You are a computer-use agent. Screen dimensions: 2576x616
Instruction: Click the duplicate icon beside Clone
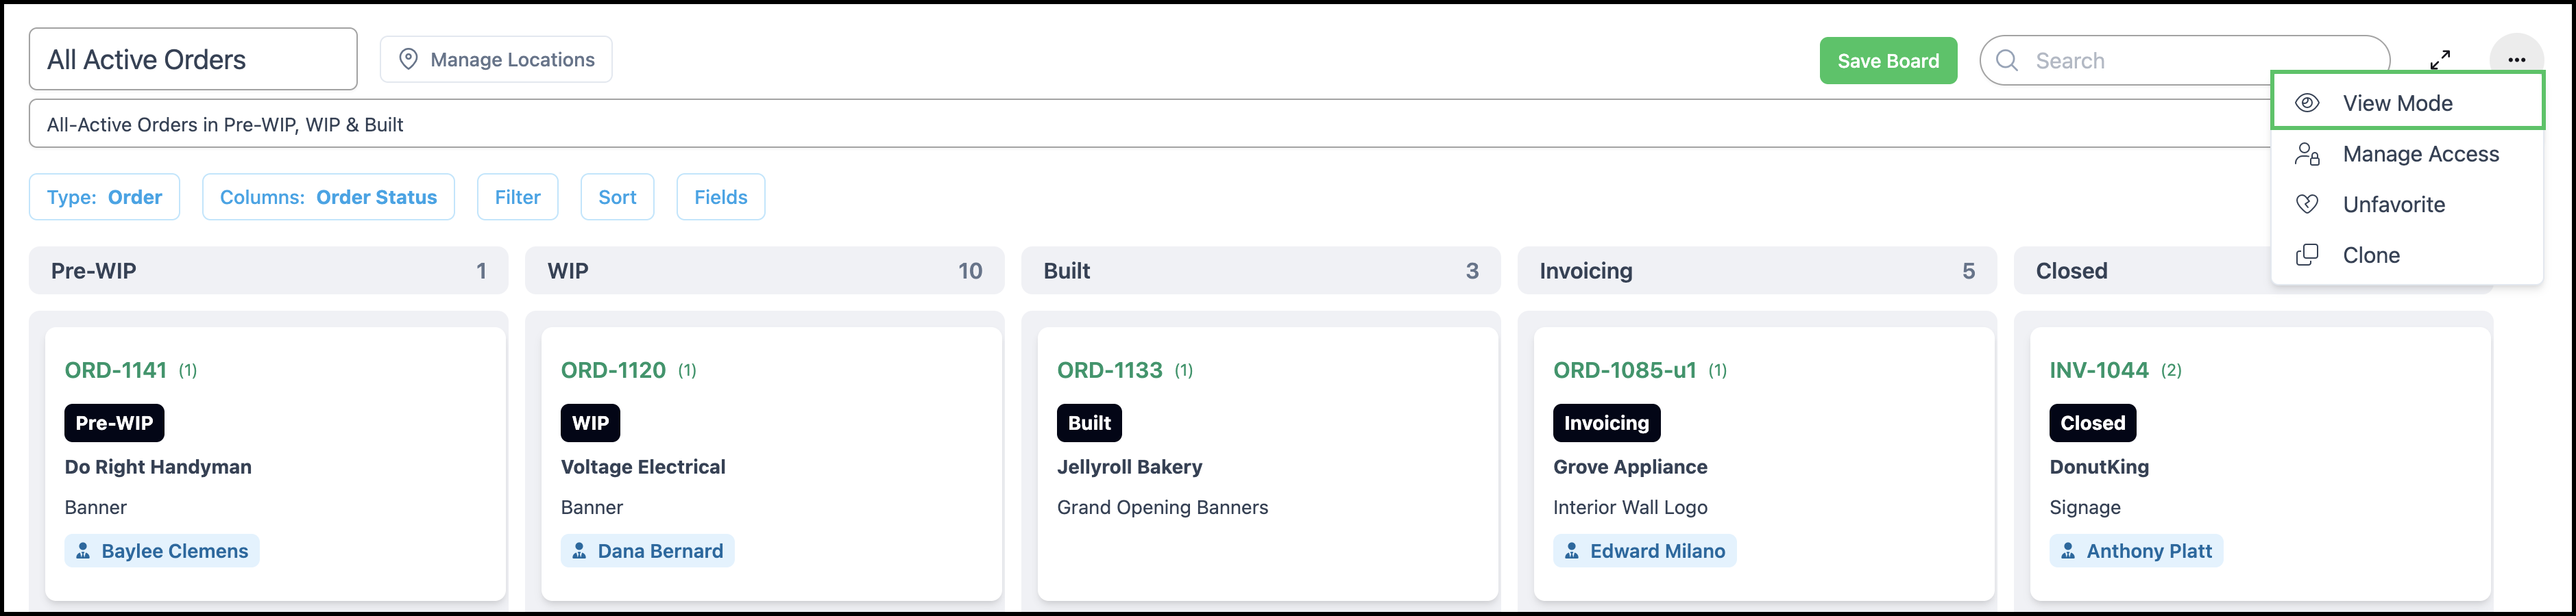[2307, 255]
